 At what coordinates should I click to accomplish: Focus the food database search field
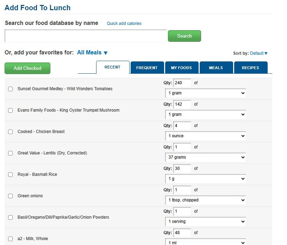click(x=86, y=36)
